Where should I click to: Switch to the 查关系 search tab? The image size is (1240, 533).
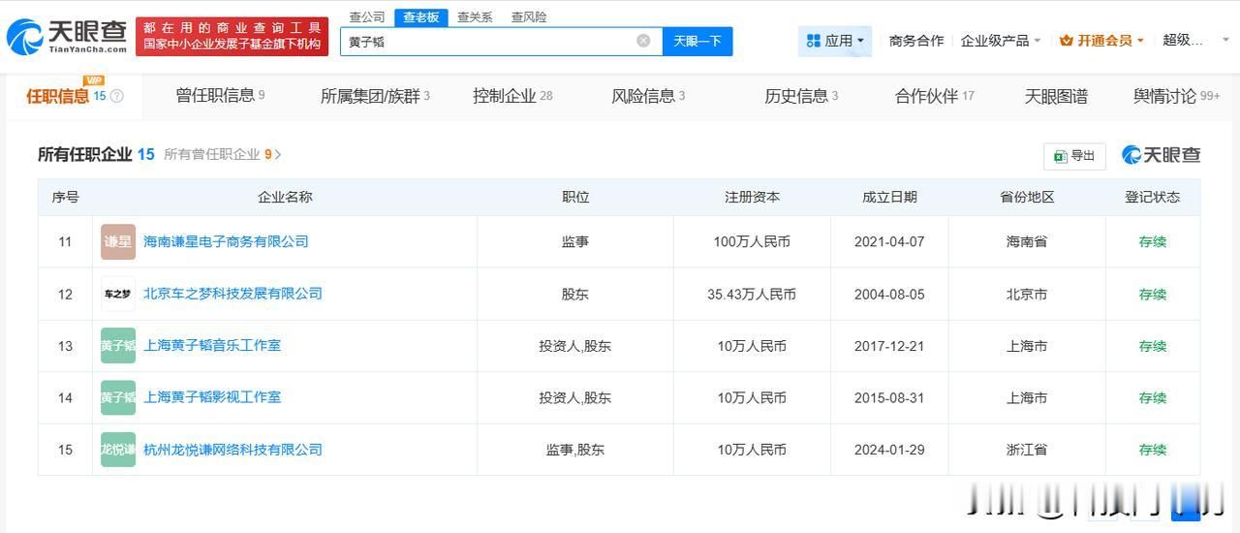pyautogui.click(x=475, y=16)
